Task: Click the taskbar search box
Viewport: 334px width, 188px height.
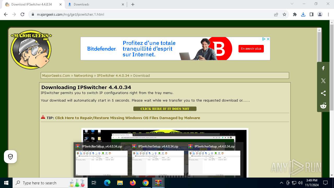Action: pos(51,183)
